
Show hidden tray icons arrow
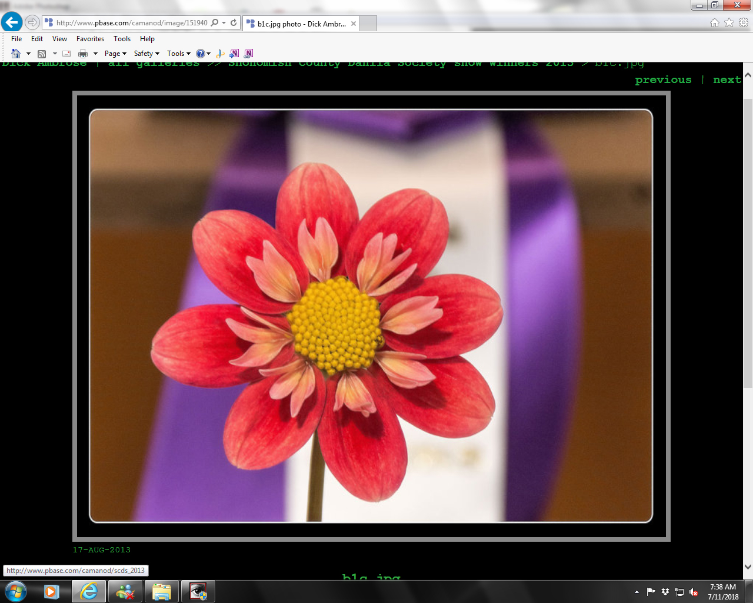point(637,592)
